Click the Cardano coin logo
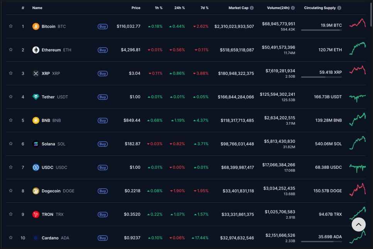This screenshot has width=373, height=249. click(36, 238)
